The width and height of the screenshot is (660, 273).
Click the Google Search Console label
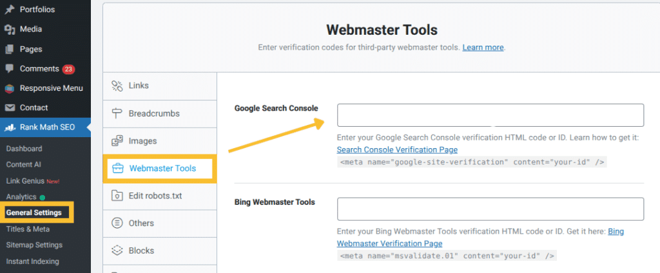(276, 108)
